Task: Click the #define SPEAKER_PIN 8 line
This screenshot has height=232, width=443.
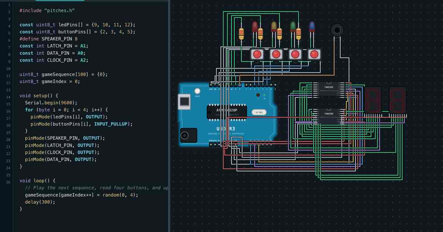Action: [x=48, y=39]
